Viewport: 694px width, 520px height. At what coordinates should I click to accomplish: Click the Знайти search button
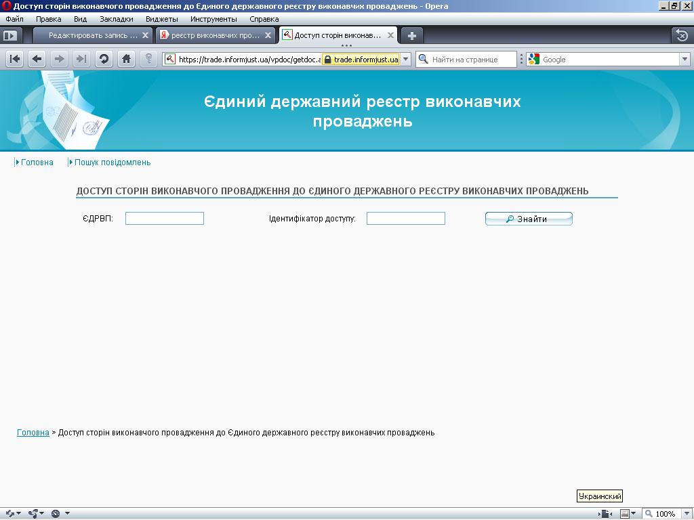(529, 219)
